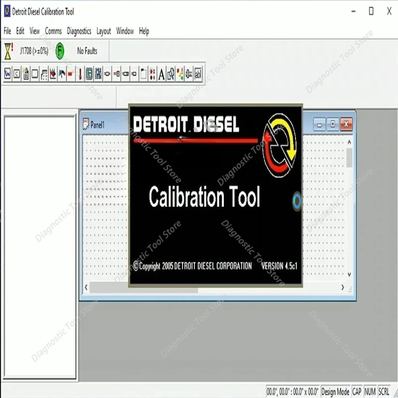Select the needle gauge tool
Image resolution: width=398 pixels, height=398 pixels.
(x=62, y=74)
